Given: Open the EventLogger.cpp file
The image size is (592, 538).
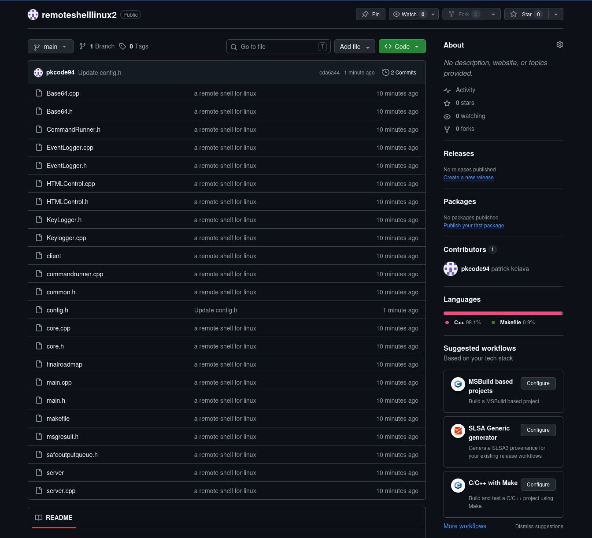Looking at the screenshot, I should point(70,148).
